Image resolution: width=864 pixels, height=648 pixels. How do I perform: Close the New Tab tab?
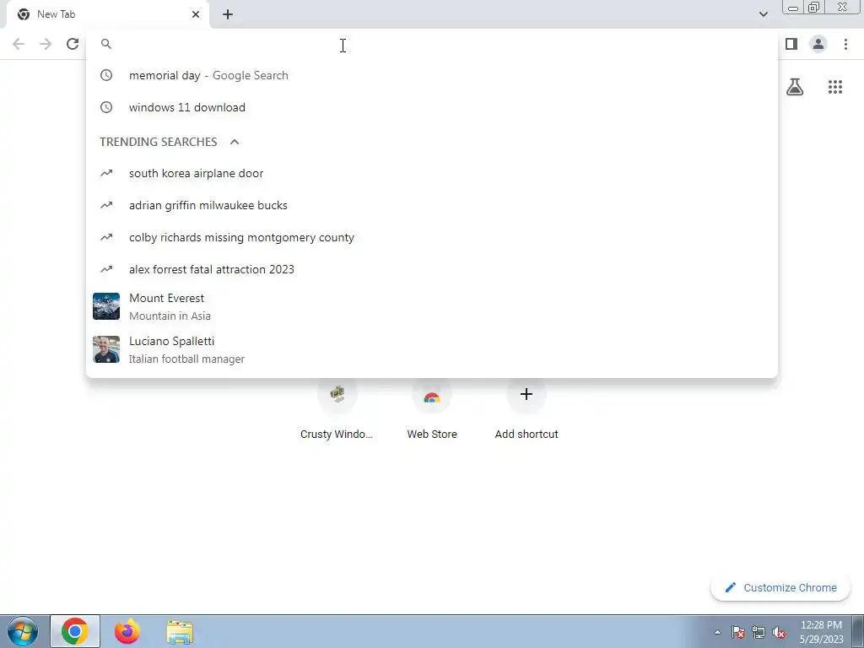pyautogui.click(x=196, y=14)
